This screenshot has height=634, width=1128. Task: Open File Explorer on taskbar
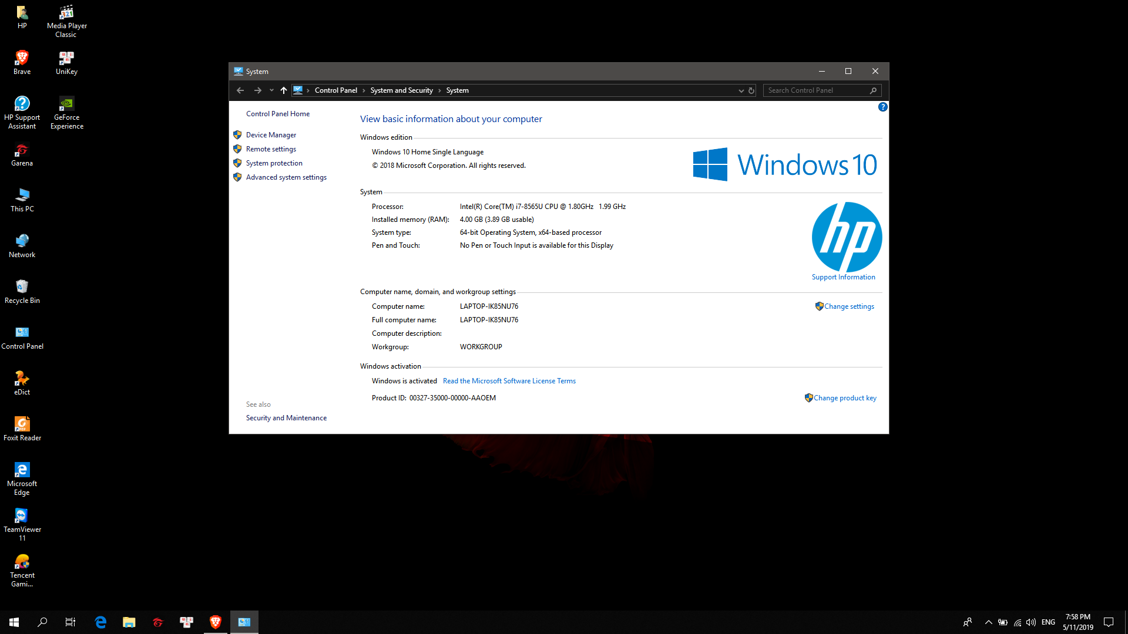click(129, 622)
